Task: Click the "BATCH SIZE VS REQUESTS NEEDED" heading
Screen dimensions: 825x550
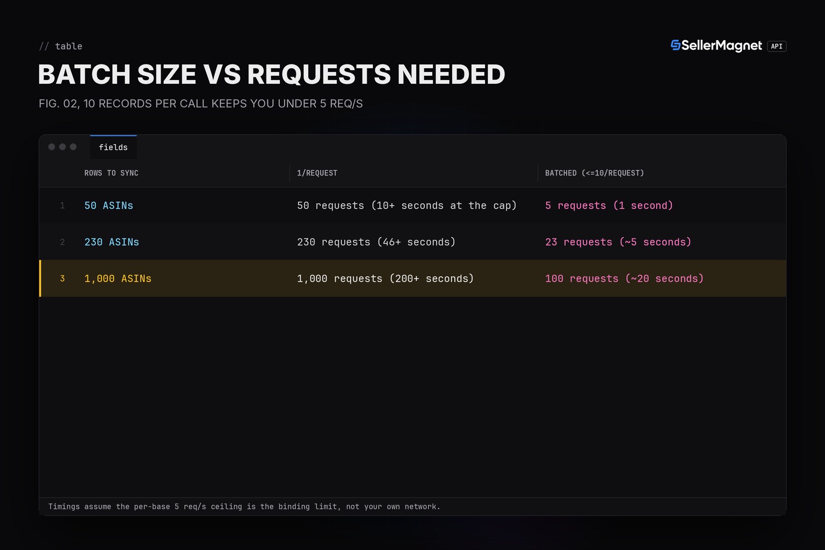Action: [x=272, y=74]
